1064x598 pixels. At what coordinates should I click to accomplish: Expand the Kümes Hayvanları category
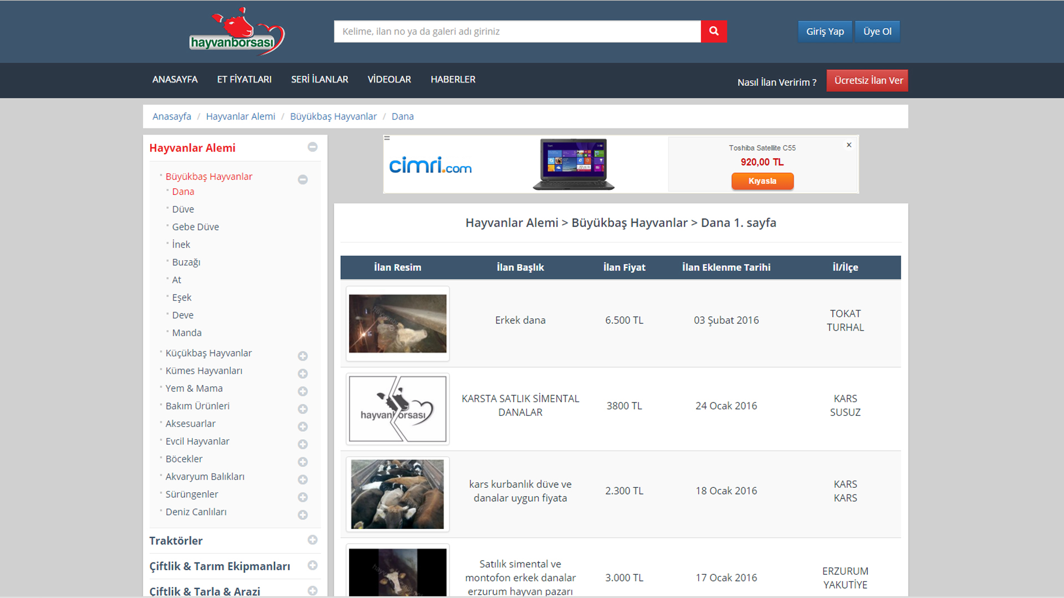click(303, 374)
